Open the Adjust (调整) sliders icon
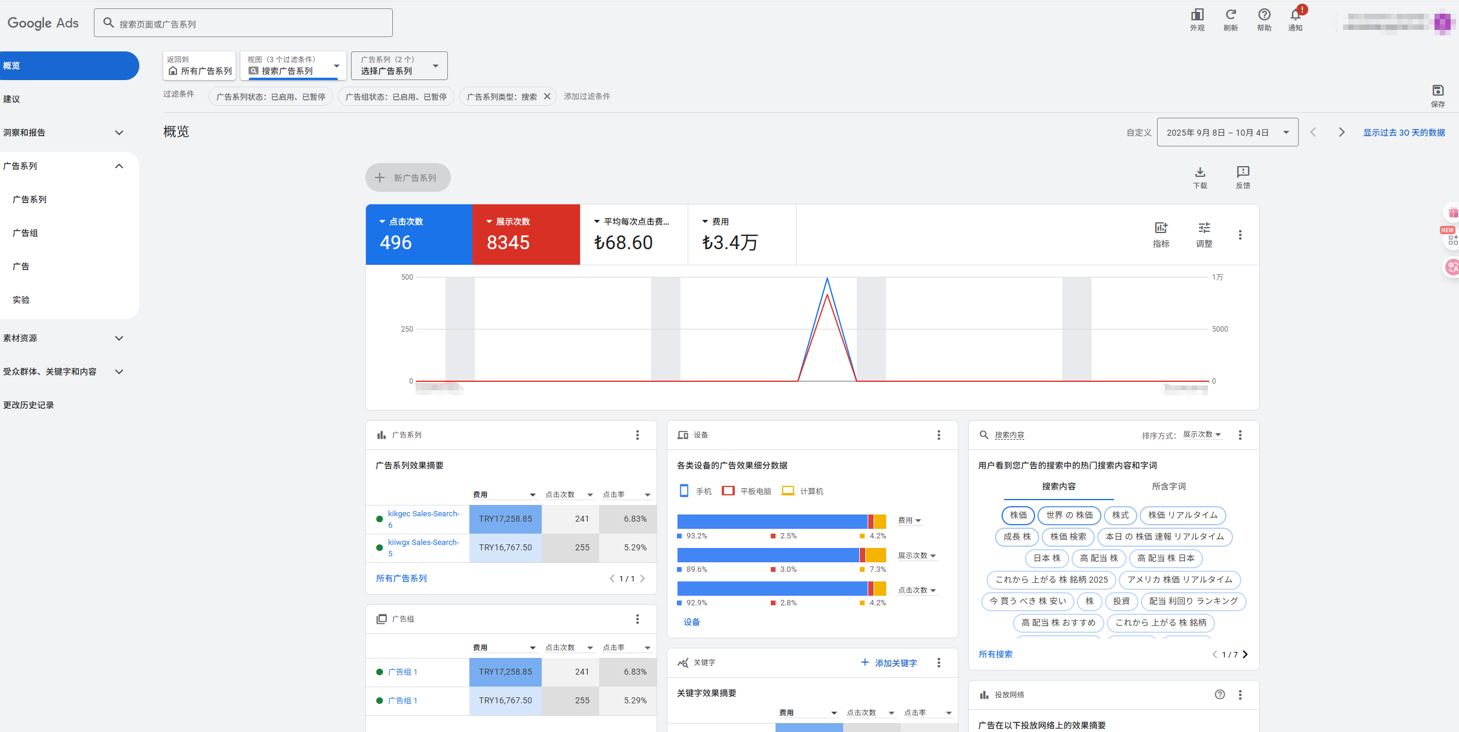1459x732 pixels. pos(1204,228)
